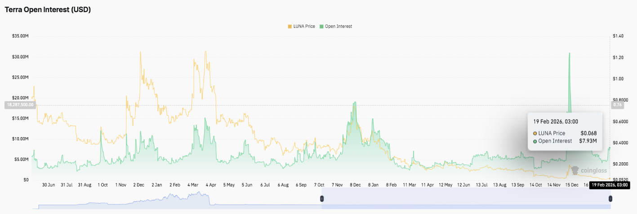The width and height of the screenshot is (637, 214).
Task: Click the green Open Interest legend swatch
Action: click(x=321, y=27)
